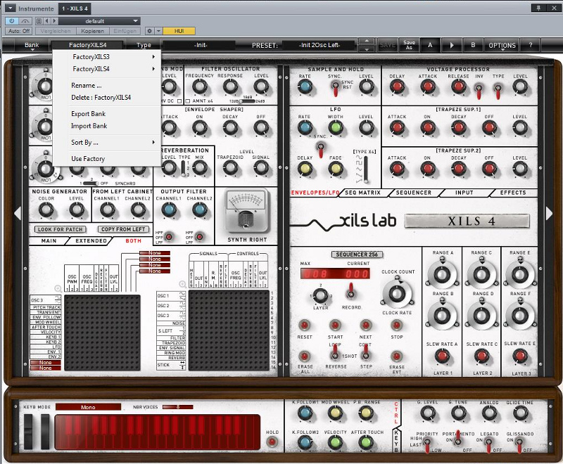Open the gear settings icon near HUI
The width and height of the screenshot is (563, 464).
point(149,31)
